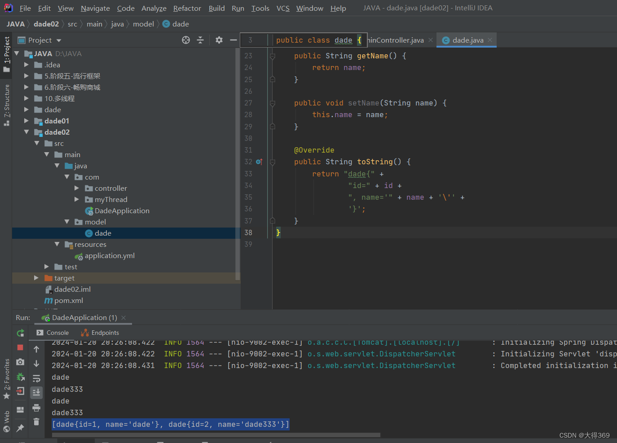Click java in the breadcrumb path
Screen dimensions: 617x443
(117, 24)
